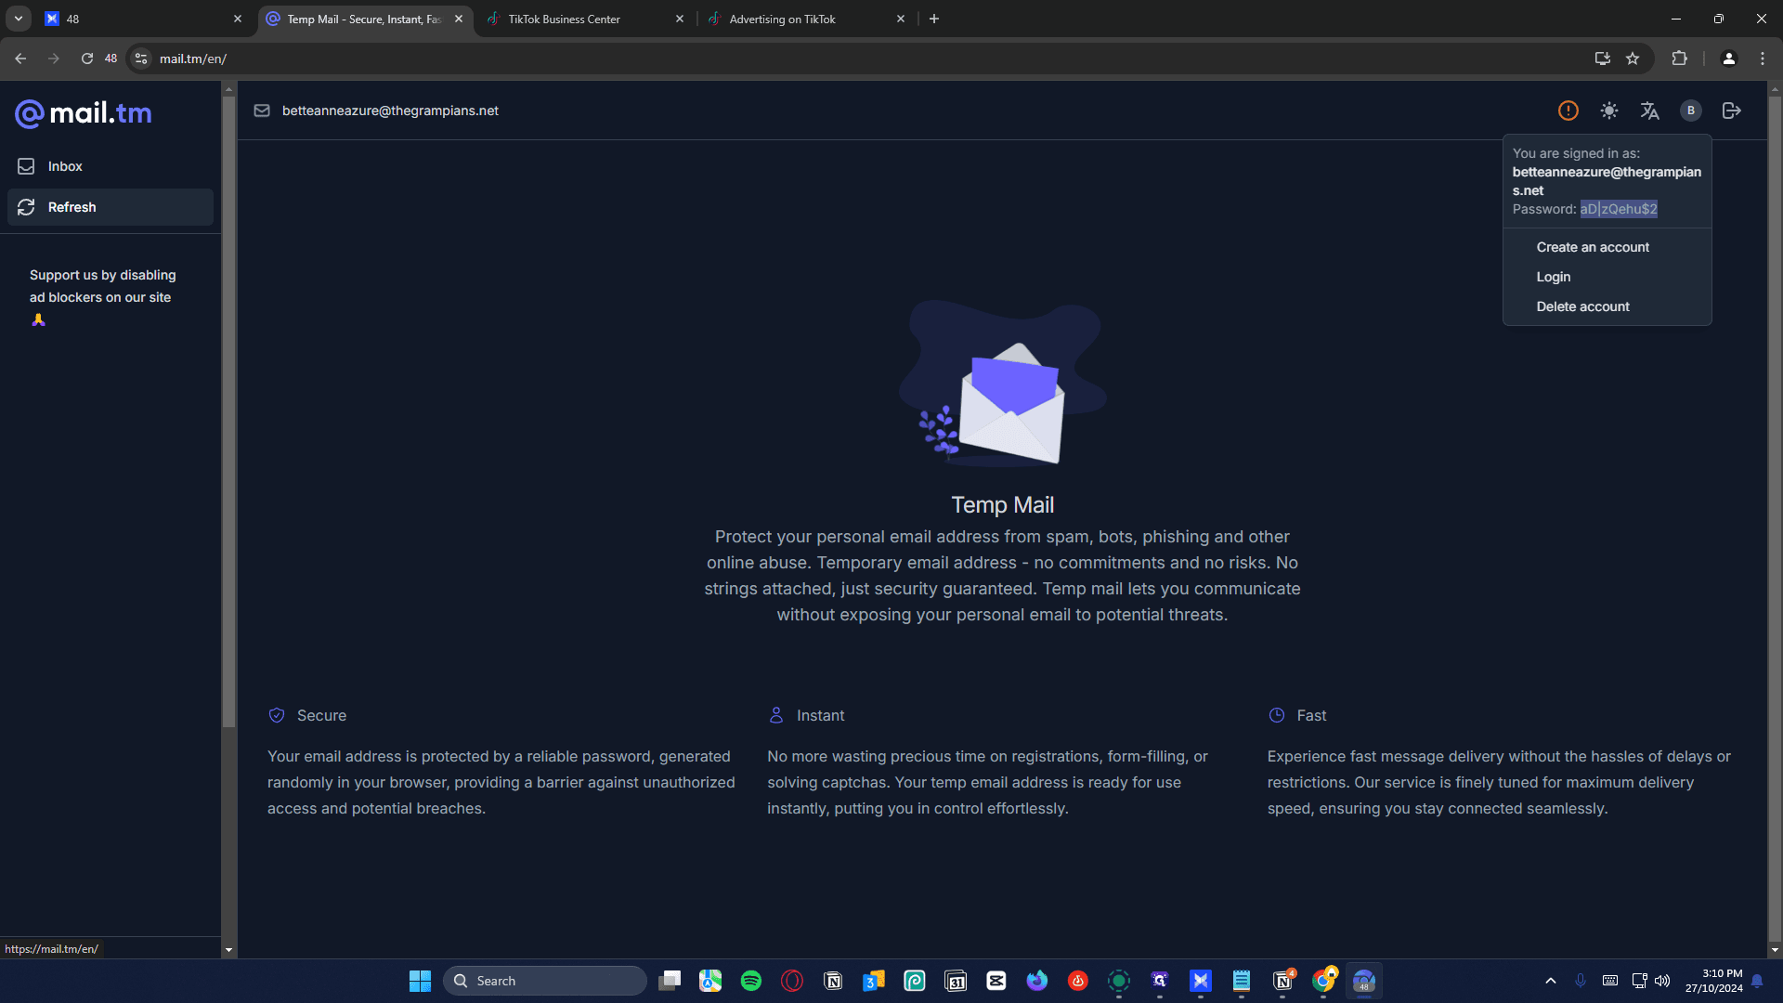Click the mail.tm logo
The width and height of the screenshot is (1783, 1003).
pyautogui.click(x=84, y=113)
